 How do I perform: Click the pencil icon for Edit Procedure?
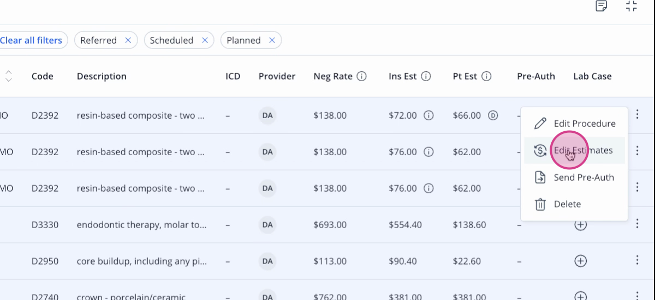540,124
